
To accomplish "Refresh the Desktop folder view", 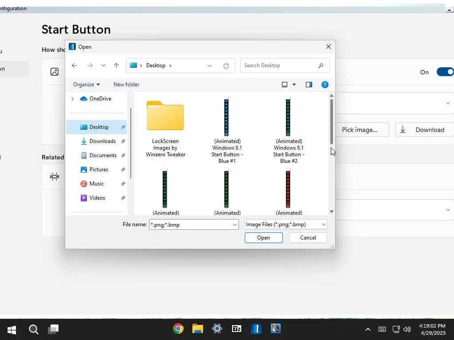I will [226, 66].
